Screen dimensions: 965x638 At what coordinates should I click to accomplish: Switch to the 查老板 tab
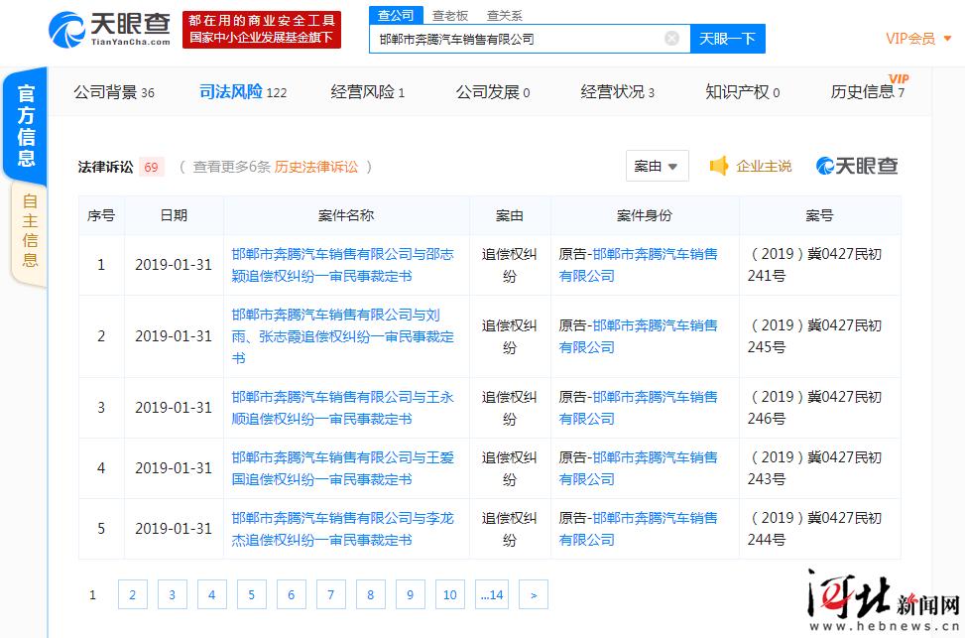[x=448, y=15]
